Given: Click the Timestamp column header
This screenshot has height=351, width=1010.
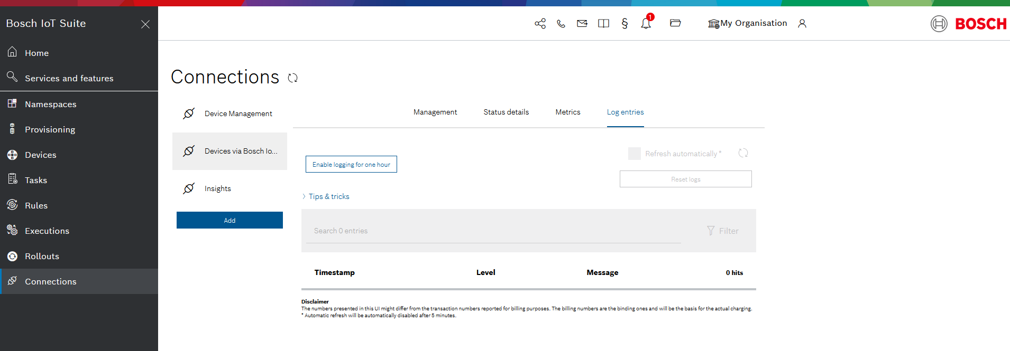Looking at the screenshot, I should 334,272.
